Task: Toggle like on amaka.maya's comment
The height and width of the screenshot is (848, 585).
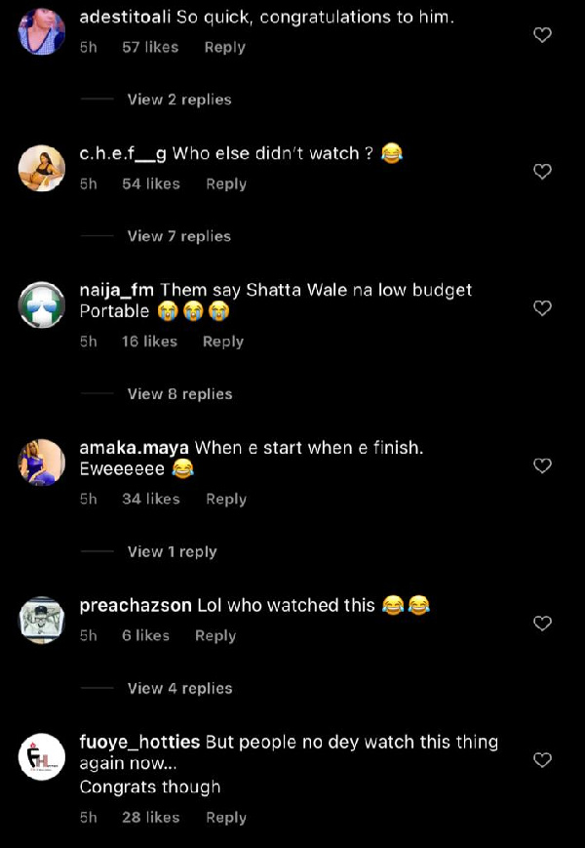Action: click(x=543, y=465)
